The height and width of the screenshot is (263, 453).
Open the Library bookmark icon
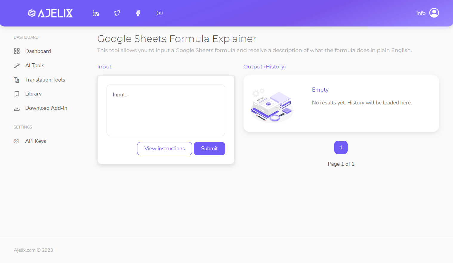[17, 93]
